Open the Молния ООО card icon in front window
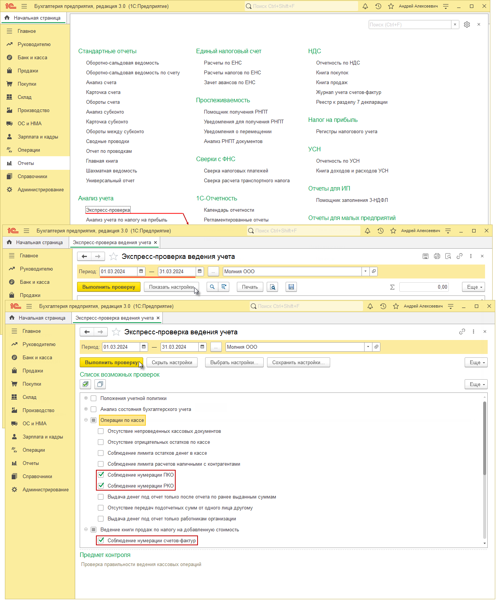The image size is (496, 600). (376, 347)
